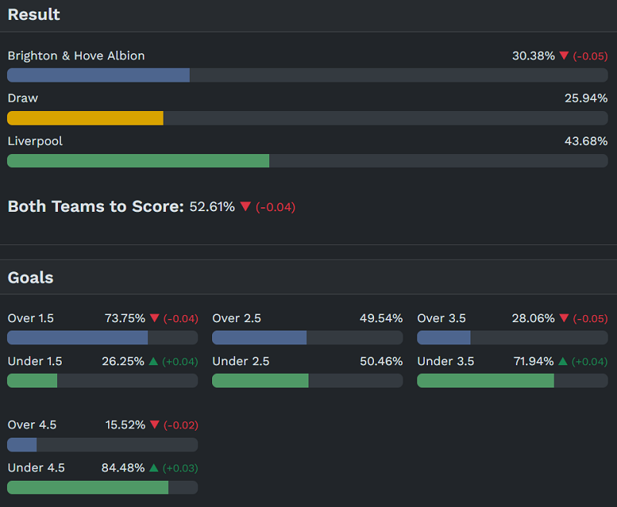
Task: Click the Brighton & Hove Albion blue progress bar
Action: (x=98, y=75)
